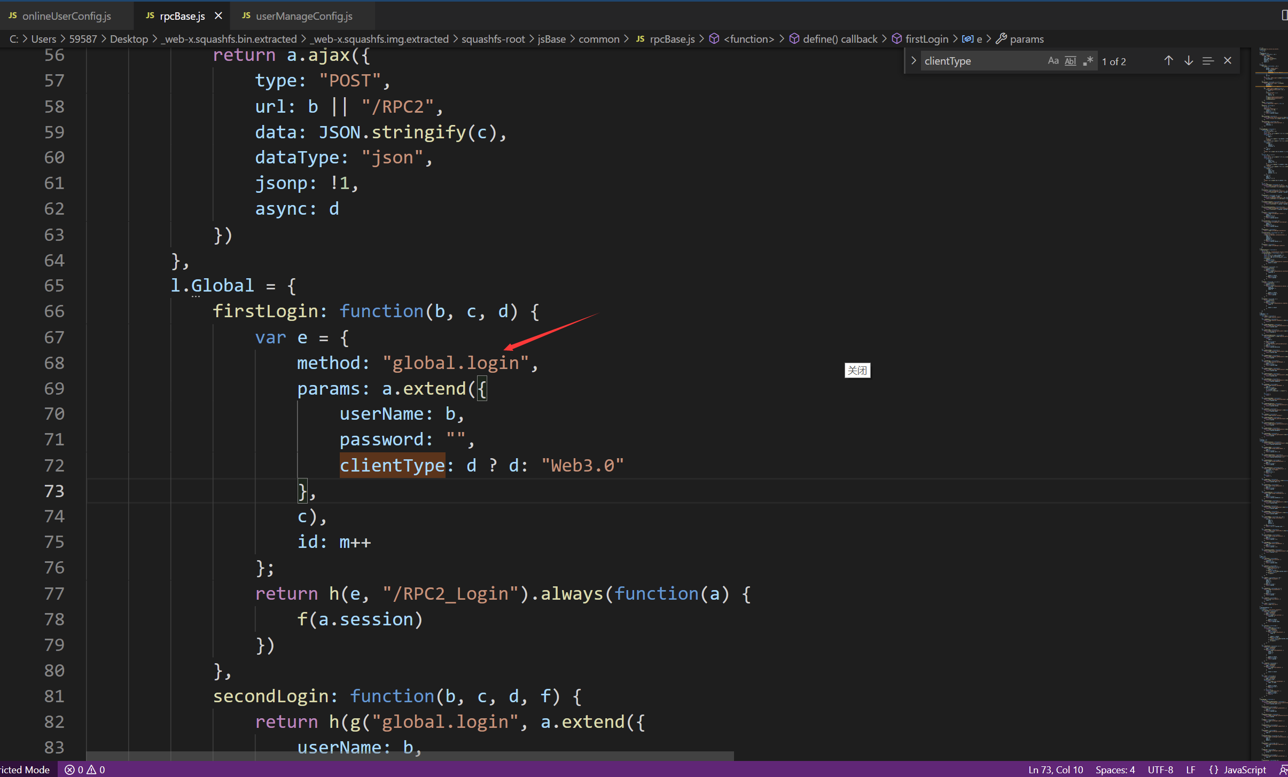Image resolution: width=1288 pixels, height=777 pixels.
Task: Click line number 66 in the gutter
Action: click(54, 311)
